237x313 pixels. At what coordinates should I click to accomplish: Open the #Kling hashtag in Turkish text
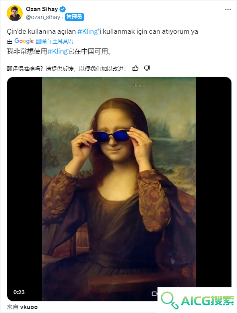87,31
